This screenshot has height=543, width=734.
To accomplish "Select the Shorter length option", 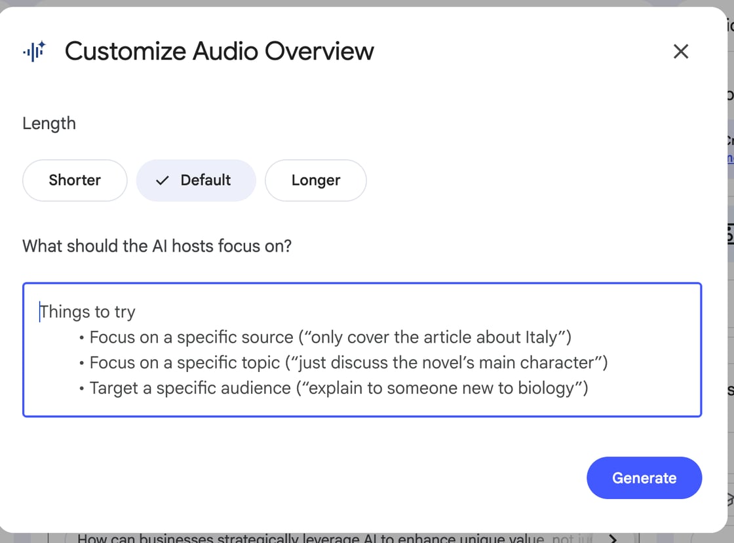I will point(74,179).
